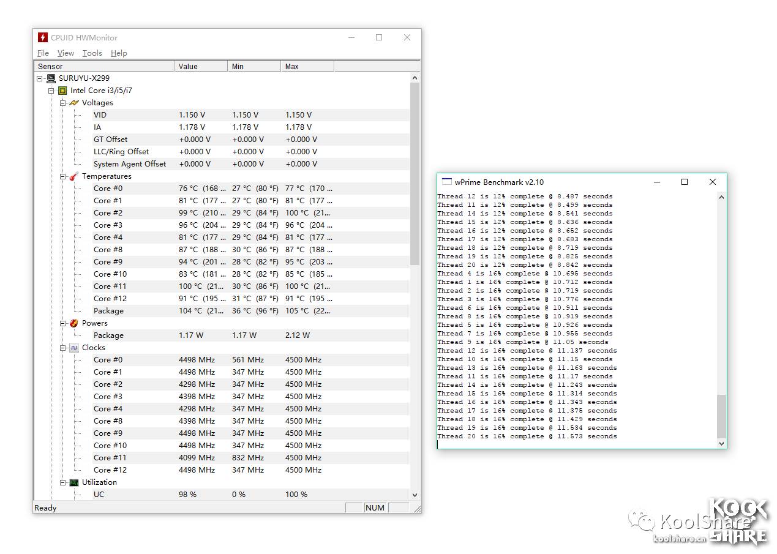Image resolution: width=777 pixels, height=554 pixels.
Task: Click the wPrime Benchmark window icon
Action: [447, 182]
